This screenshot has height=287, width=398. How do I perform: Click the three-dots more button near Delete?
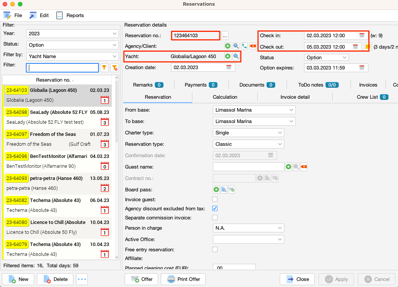pos(82,279)
